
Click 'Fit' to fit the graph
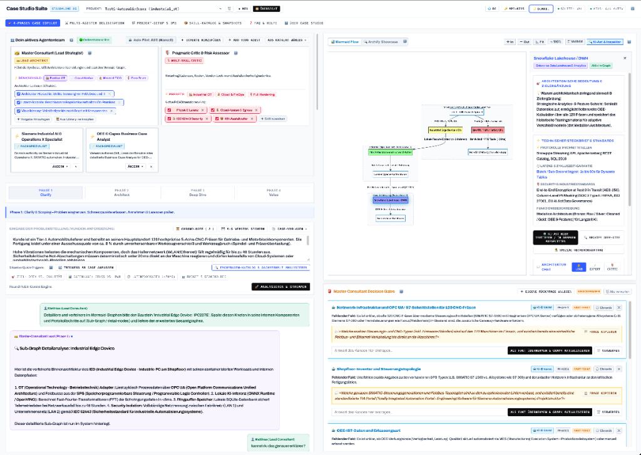click(540, 42)
